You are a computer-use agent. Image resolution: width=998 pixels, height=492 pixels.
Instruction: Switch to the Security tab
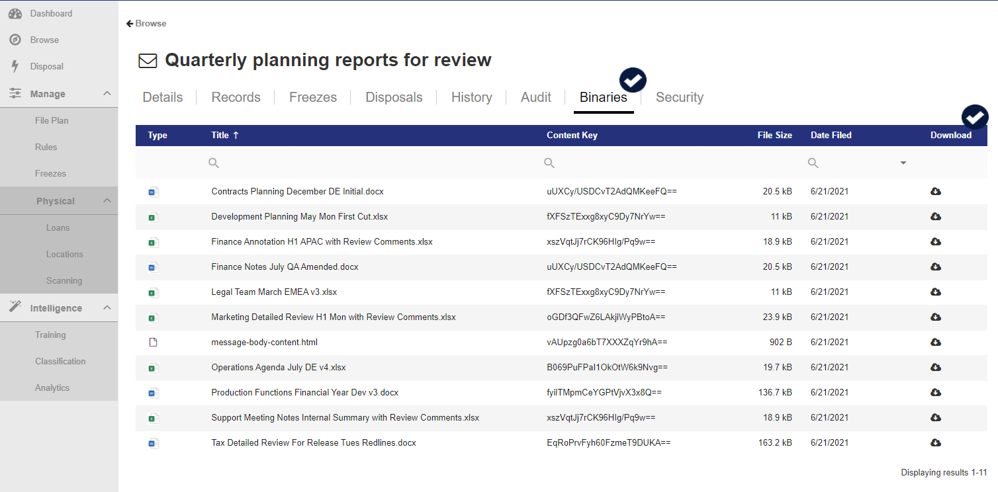click(x=680, y=97)
